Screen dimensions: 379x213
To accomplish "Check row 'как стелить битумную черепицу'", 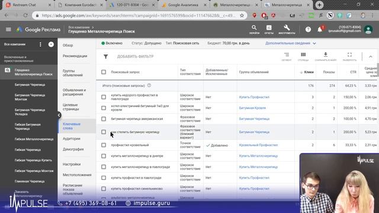I will click(x=104, y=132).
